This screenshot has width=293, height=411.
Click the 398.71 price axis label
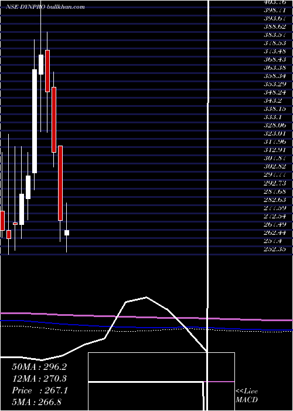pos(275,10)
